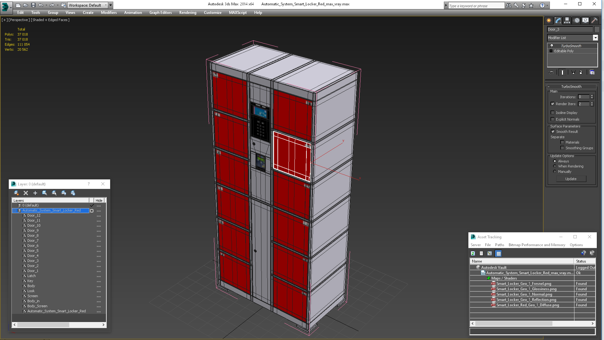Uncheck Smooth Result checkbox
This screenshot has height=340, width=604.
pos(553,132)
